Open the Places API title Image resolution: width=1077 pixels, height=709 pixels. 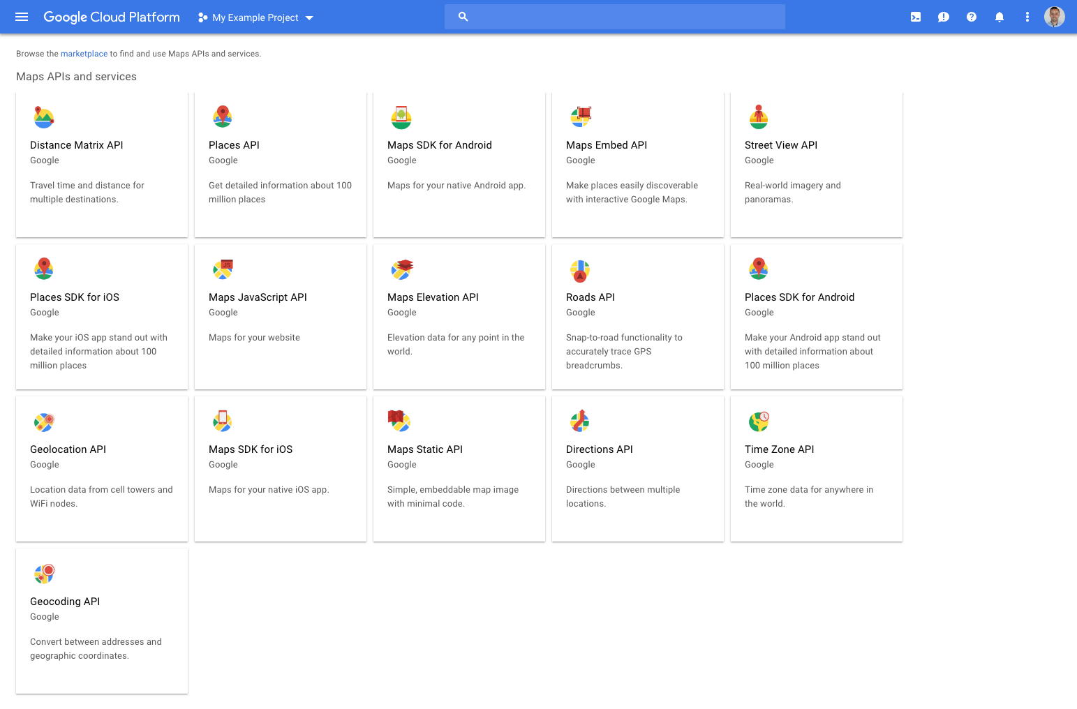tap(234, 145)
